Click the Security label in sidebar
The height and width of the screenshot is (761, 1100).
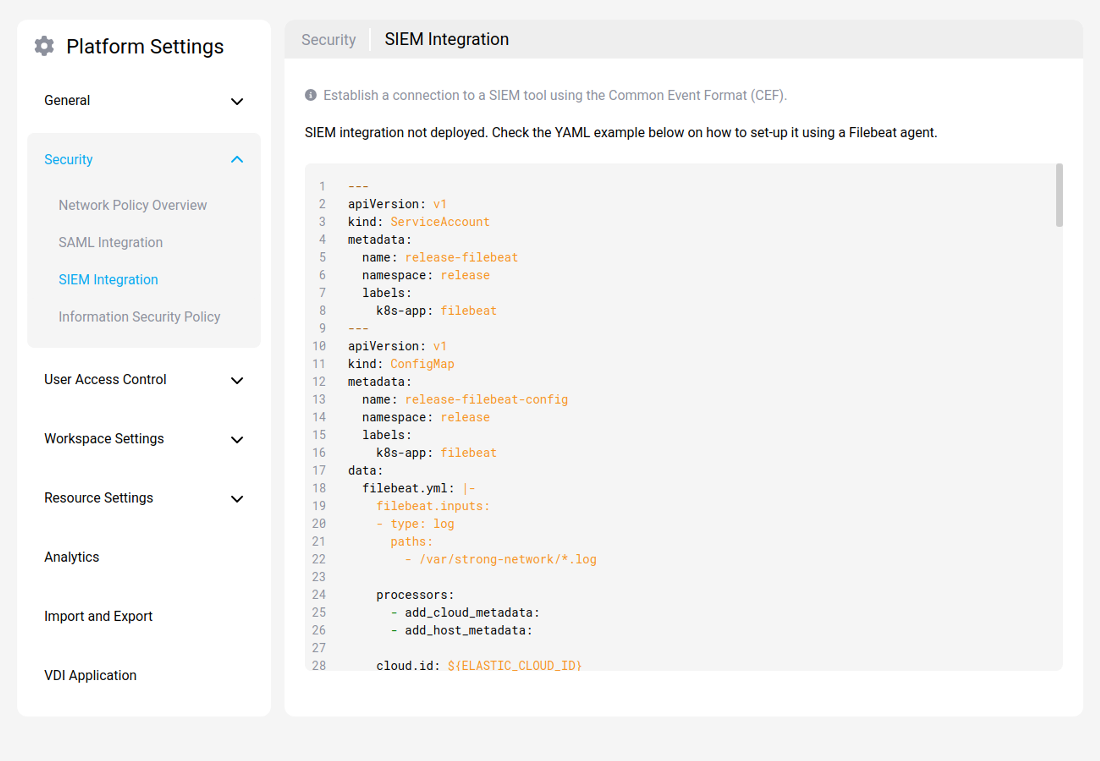coord(68,160)
